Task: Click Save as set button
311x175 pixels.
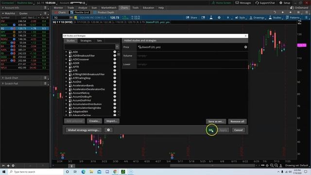Action: point(216,122)
